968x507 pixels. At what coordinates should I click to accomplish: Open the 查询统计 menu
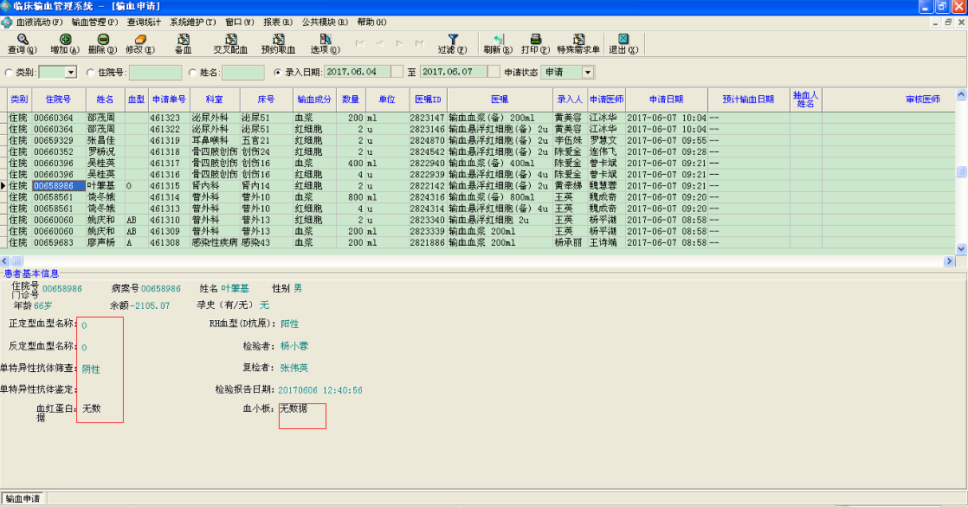tap(144, 22)
